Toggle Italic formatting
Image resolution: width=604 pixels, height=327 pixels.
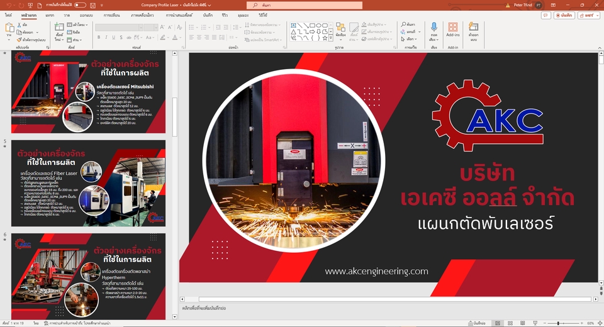pos(106,37)
